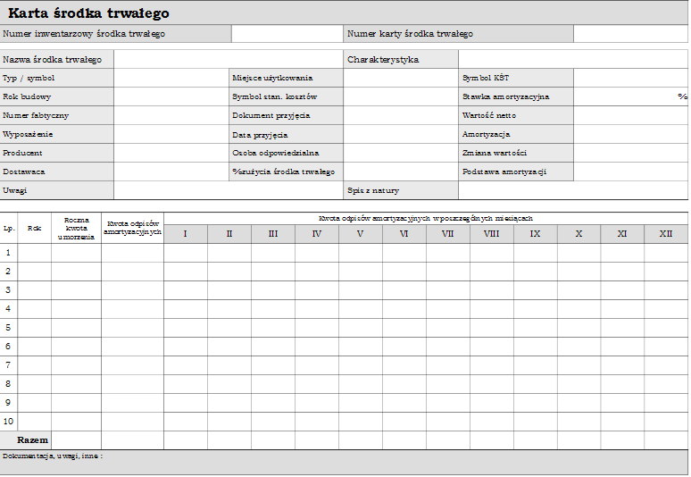This screenshot has width=691, height=477.
Task: Click the row number 9 cell
Action: (x=9, y=403)
